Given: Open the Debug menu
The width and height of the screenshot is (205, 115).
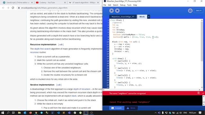Looking at the screenshot, I should 122,5.
